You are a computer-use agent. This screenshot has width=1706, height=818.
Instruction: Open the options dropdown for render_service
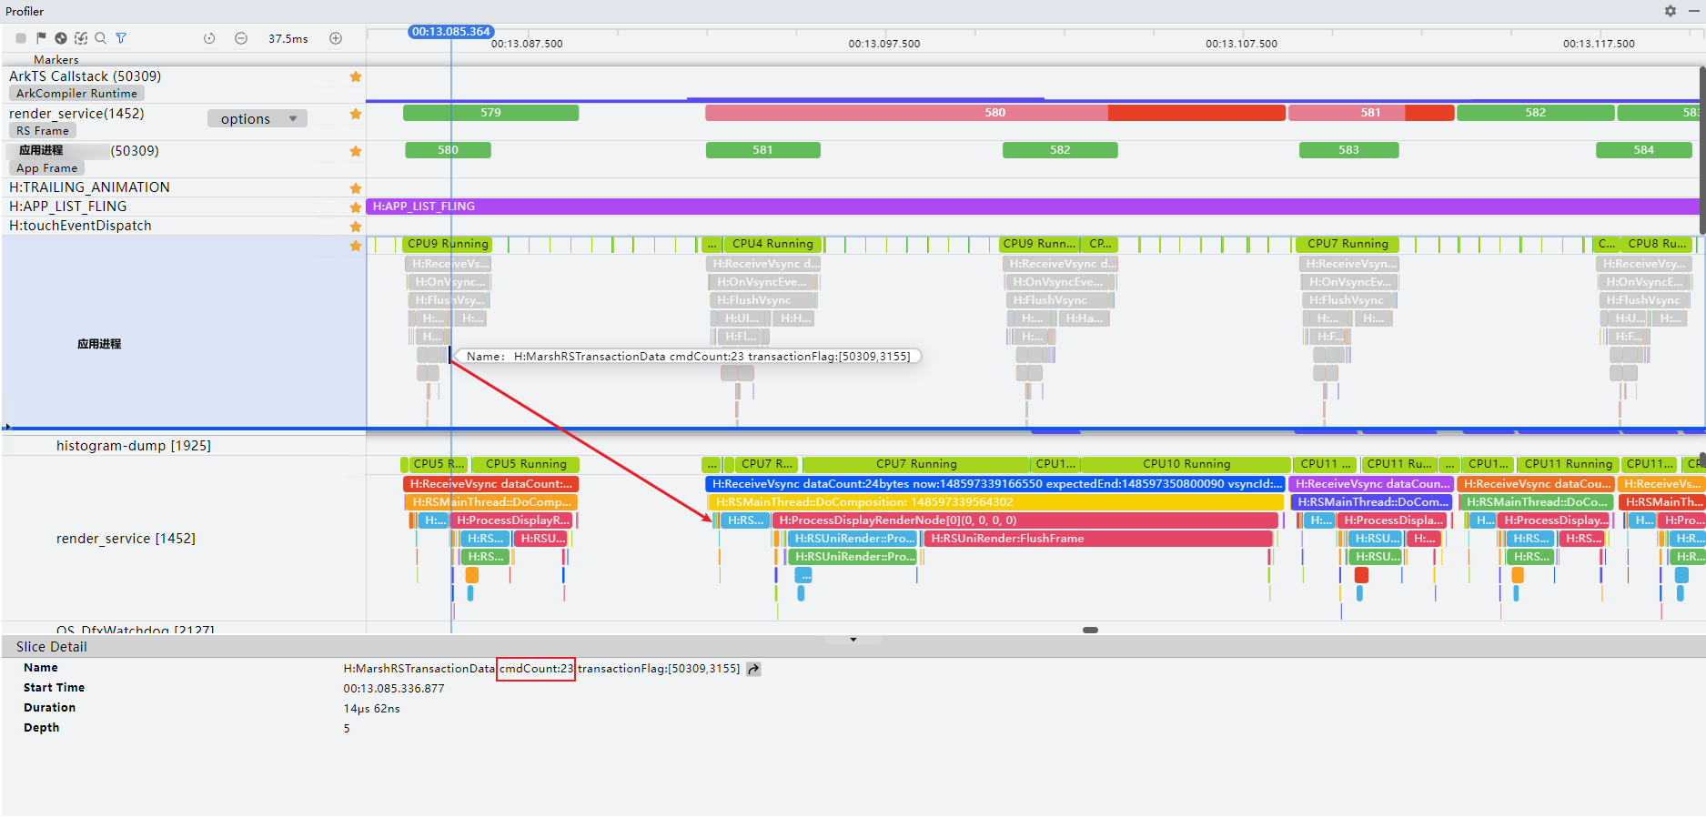click(x=257, y=118)
